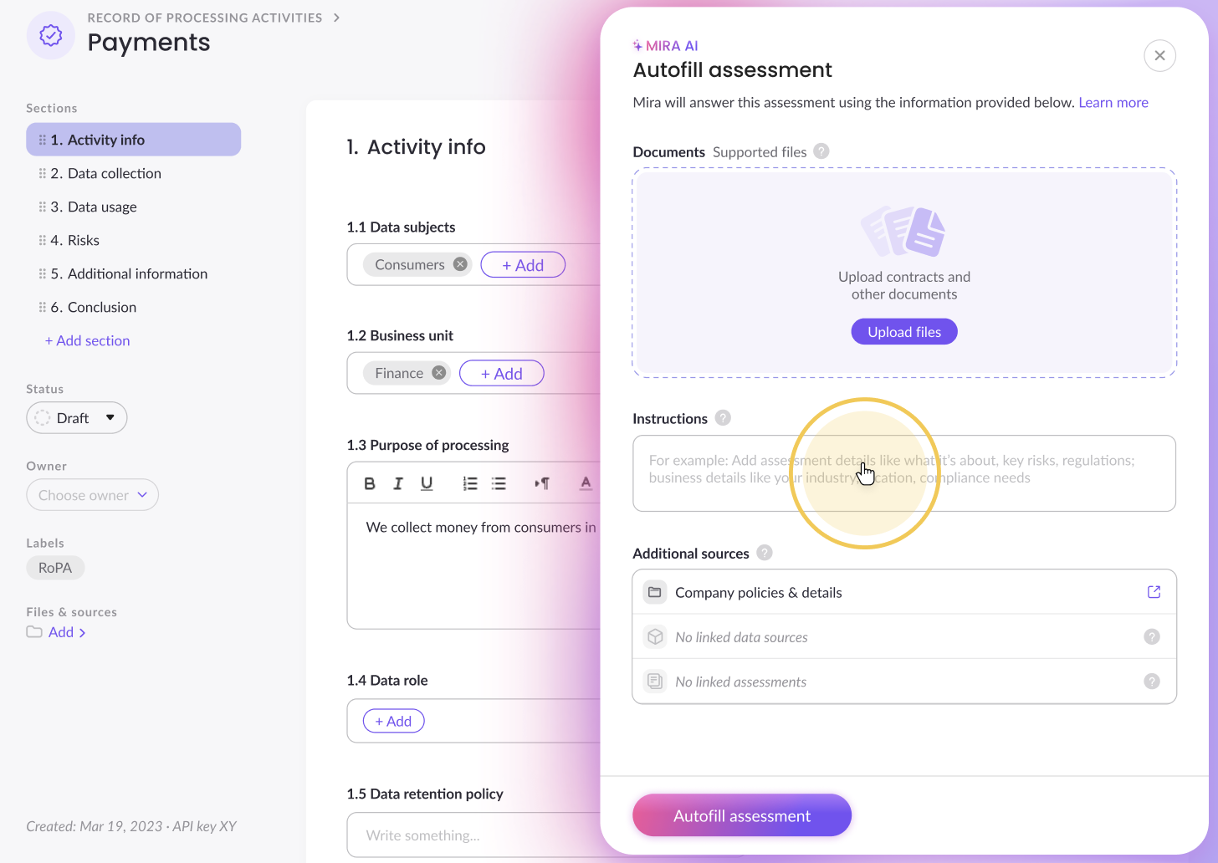Follow the Learn more link
Image resolution: width=1218 pixels, height=863 pixels.
coord(1113,102)
